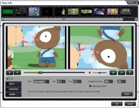Click the Left value stepper arrows

point(64,81)
